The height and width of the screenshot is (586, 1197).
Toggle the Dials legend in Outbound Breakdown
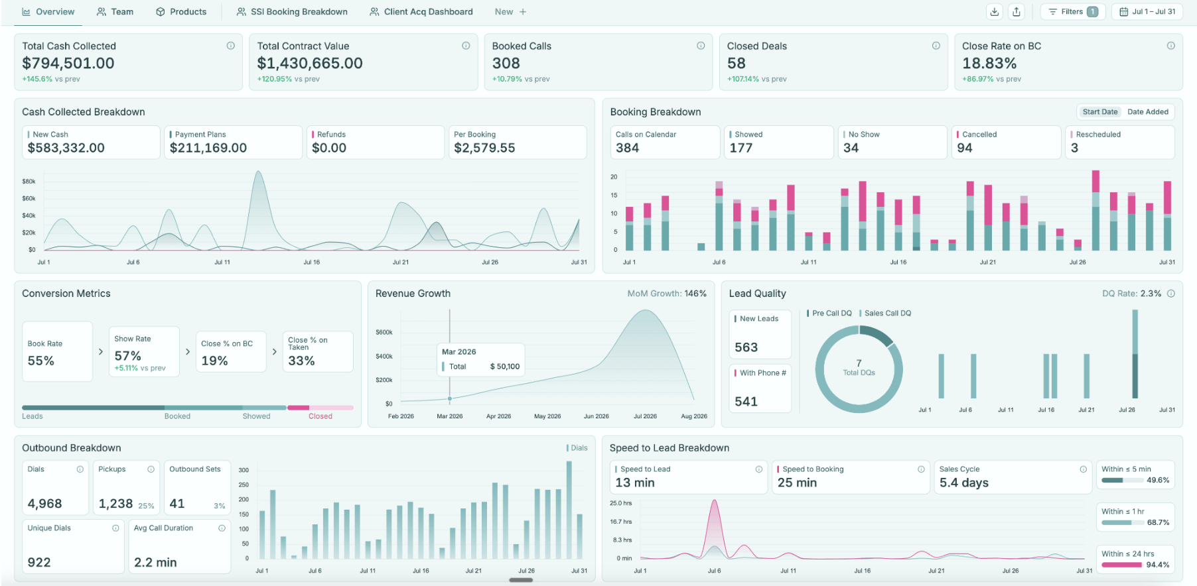(577, 448)
